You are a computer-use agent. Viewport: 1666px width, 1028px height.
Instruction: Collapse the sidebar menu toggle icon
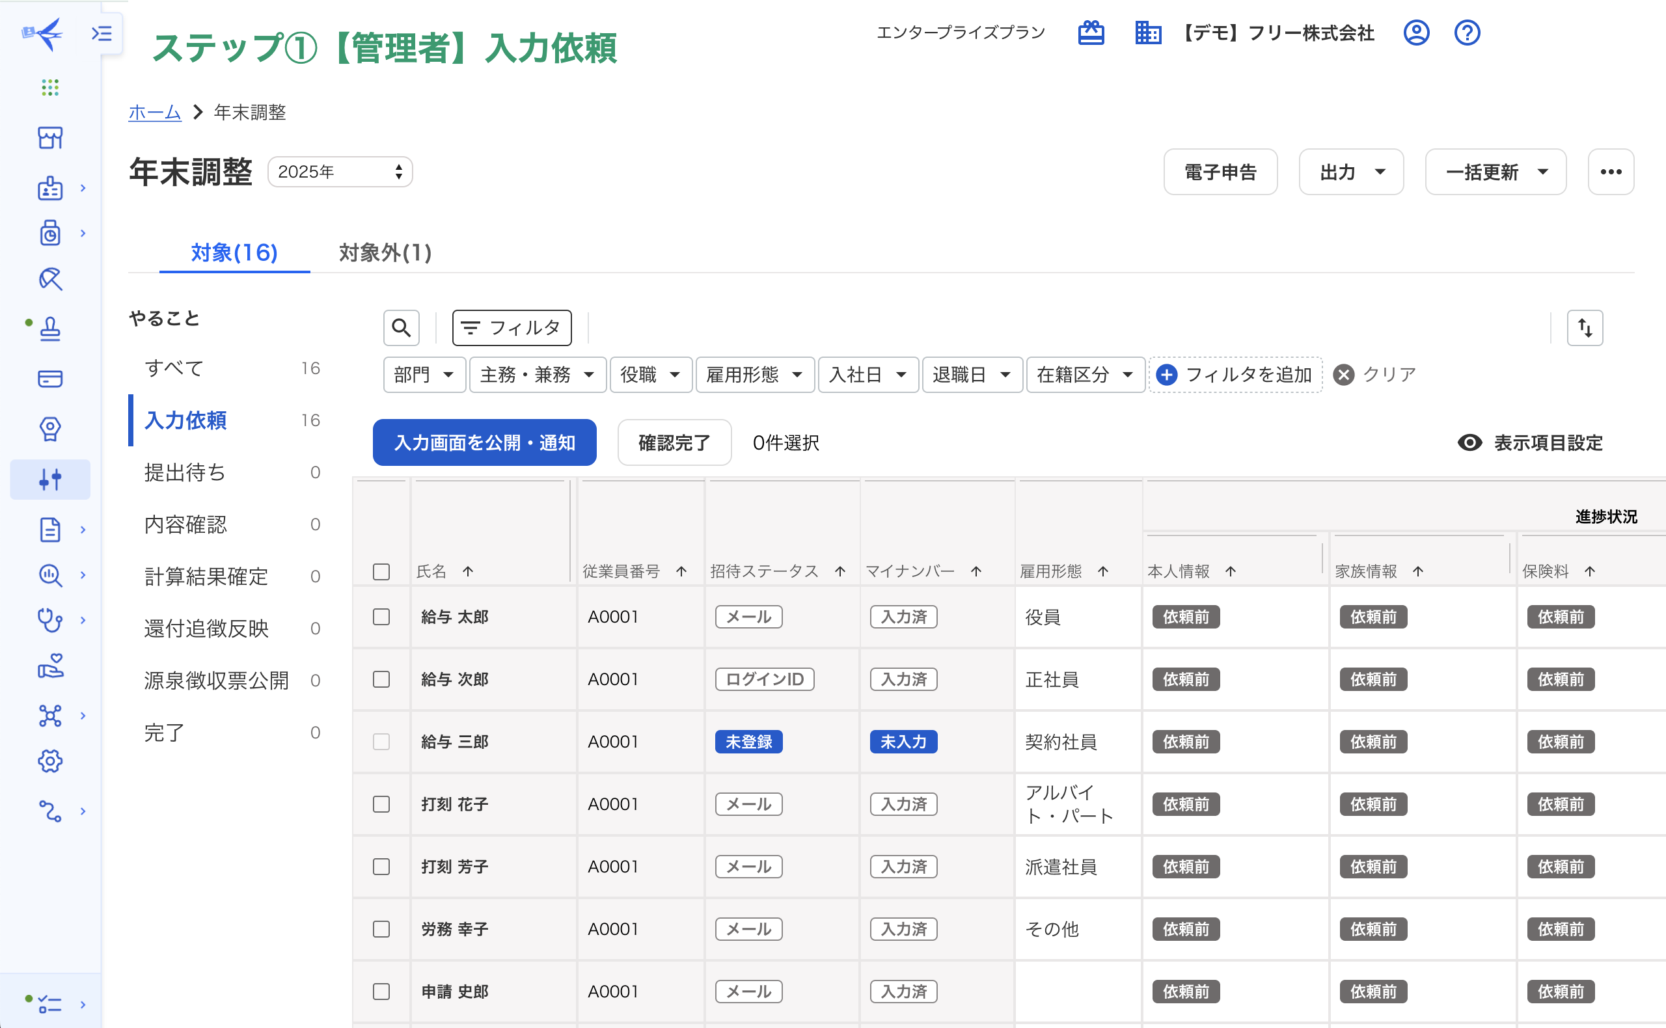tap(102, 33)
